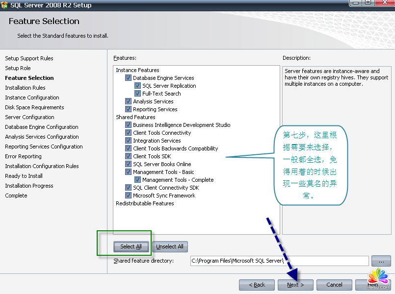
Task: Click the browse (...) button for shared directory
Action: (x=381, y=261)
